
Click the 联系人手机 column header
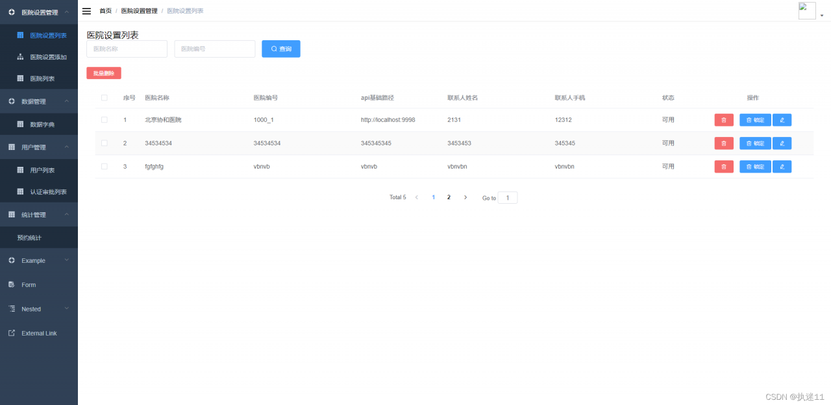[x=570, y=98]
